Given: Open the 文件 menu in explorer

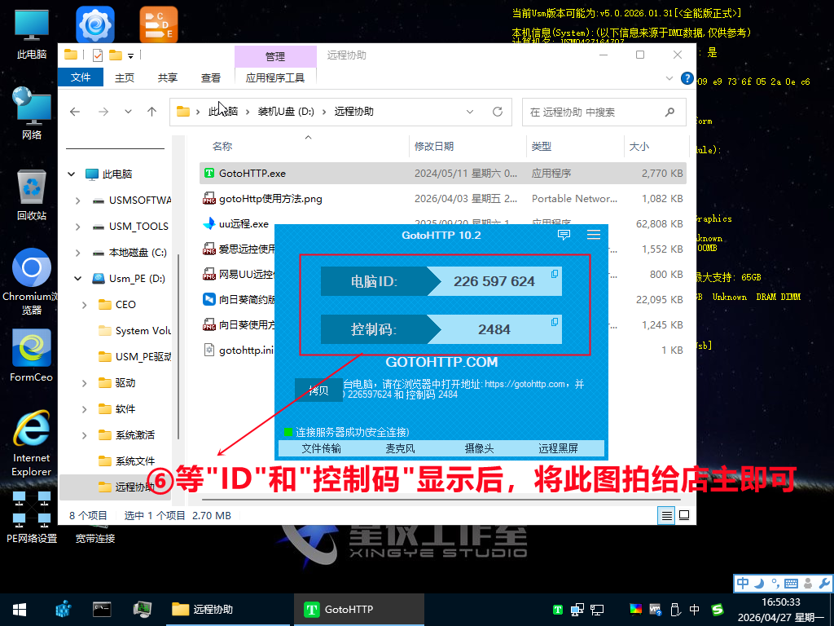Looking at the screenshot, I should pyautogui.click(x=81, y=77).
